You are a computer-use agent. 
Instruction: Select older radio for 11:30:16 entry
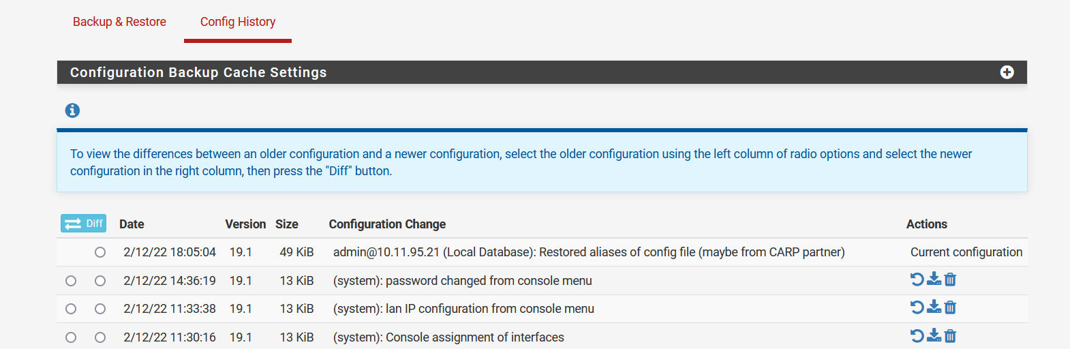pyautogui.click(x=71, y=337)
